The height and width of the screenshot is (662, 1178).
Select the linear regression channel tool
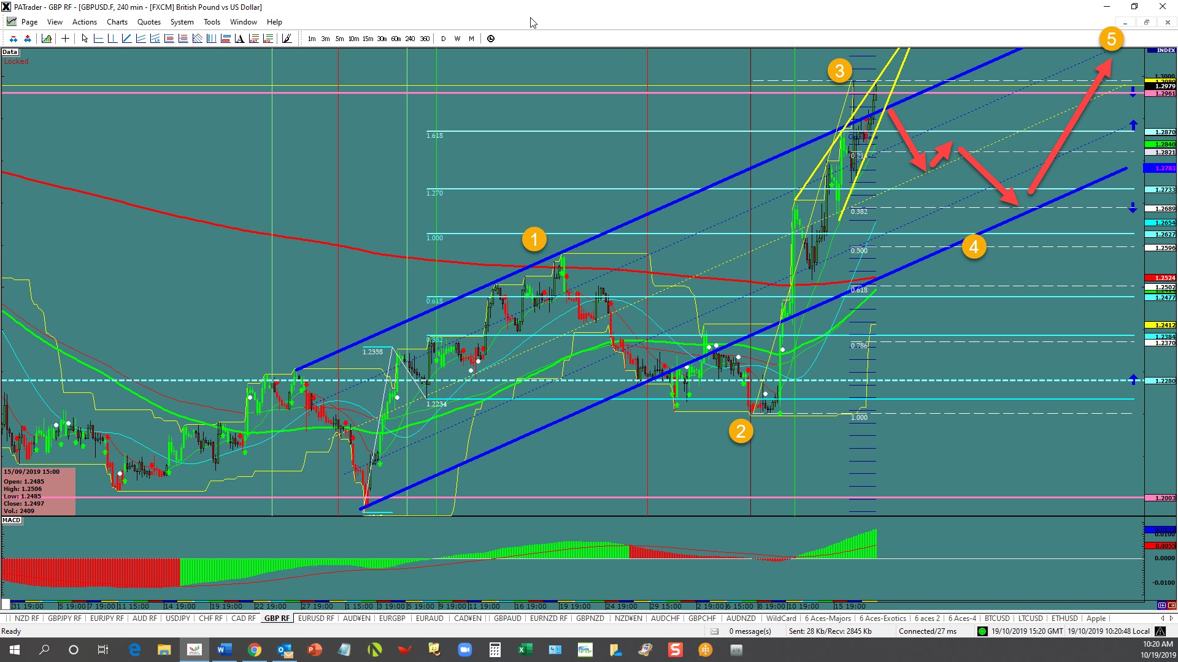point(155,39)
